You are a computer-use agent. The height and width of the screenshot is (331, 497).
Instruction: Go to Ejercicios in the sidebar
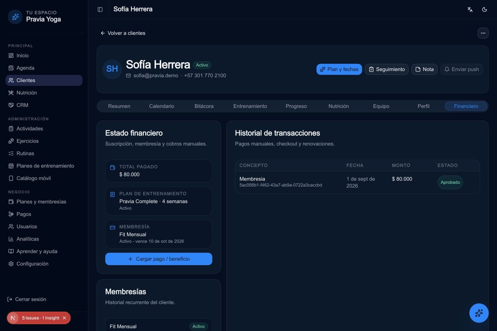pos(44,141)
